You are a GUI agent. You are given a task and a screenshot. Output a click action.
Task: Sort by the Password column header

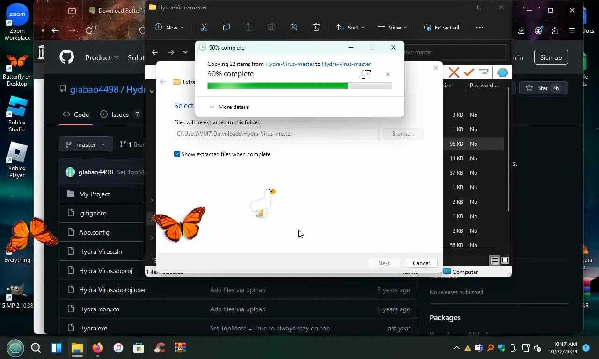[x=484, y=86]
